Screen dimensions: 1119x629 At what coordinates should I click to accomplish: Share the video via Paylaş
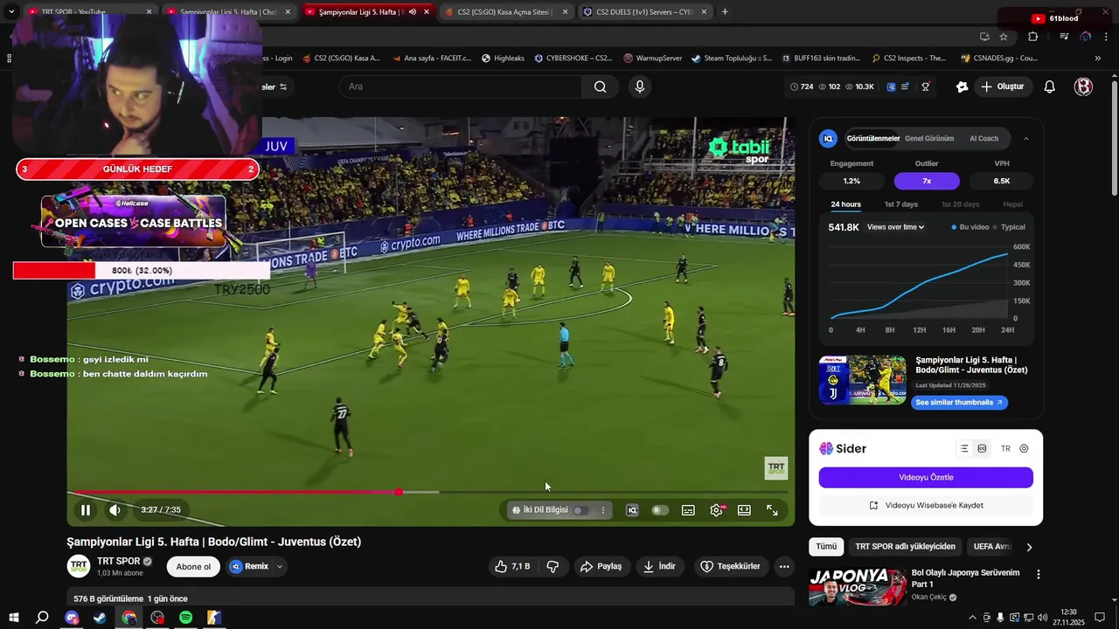click(601, 566)
